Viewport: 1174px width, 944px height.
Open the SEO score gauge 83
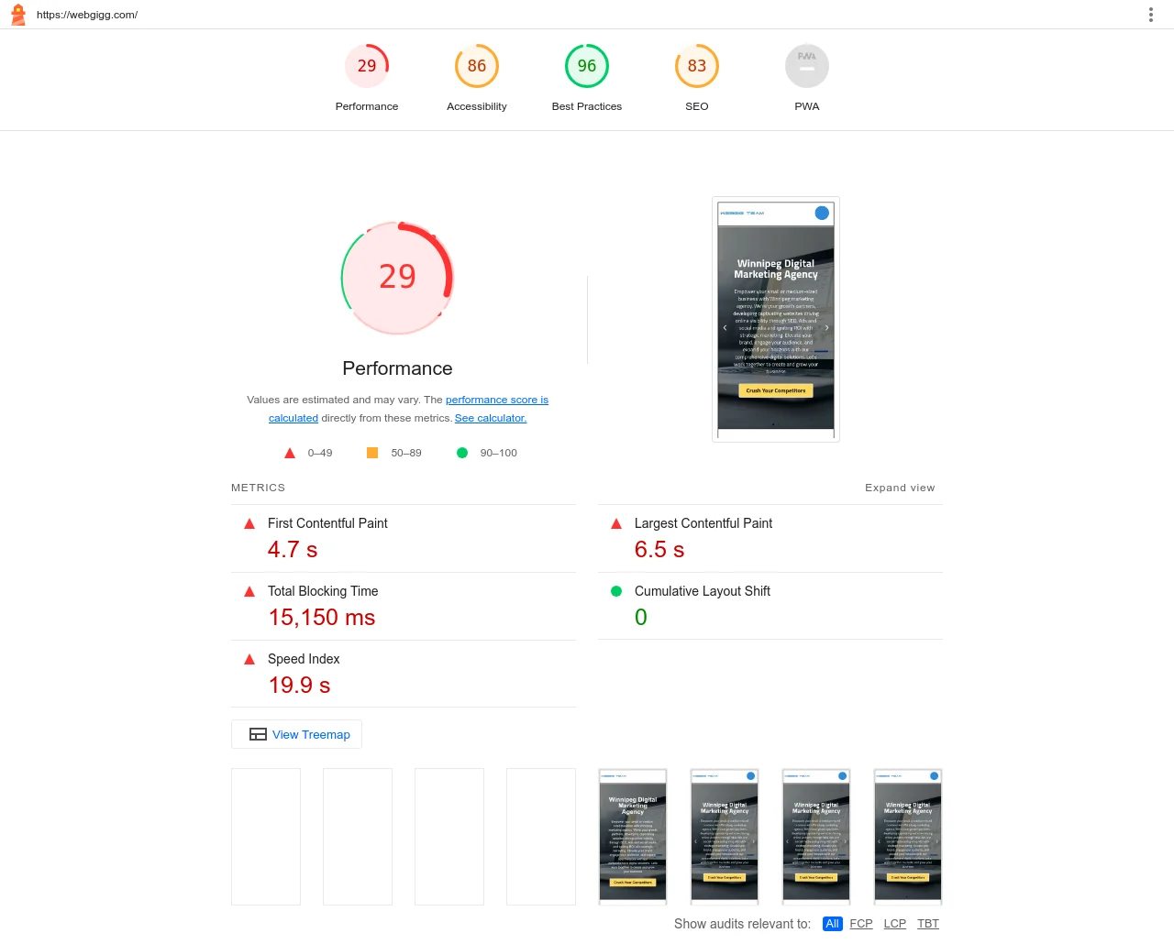coord(697,66)
